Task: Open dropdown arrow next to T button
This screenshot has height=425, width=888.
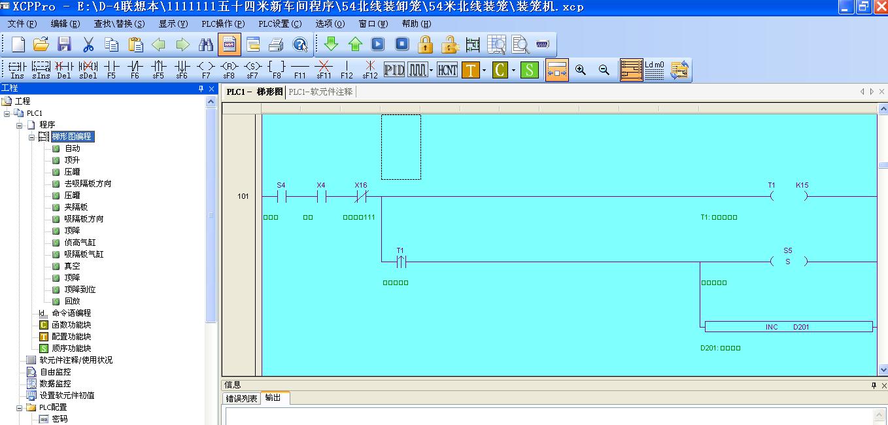Action: pos(484,70)
